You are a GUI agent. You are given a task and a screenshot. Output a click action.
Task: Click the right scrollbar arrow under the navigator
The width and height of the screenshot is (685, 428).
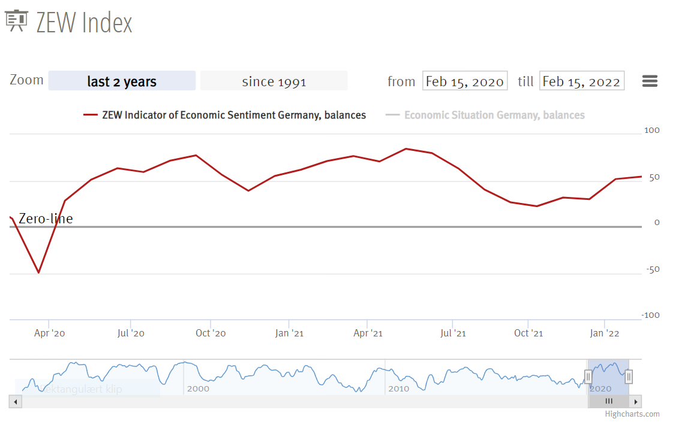(636, 402)
